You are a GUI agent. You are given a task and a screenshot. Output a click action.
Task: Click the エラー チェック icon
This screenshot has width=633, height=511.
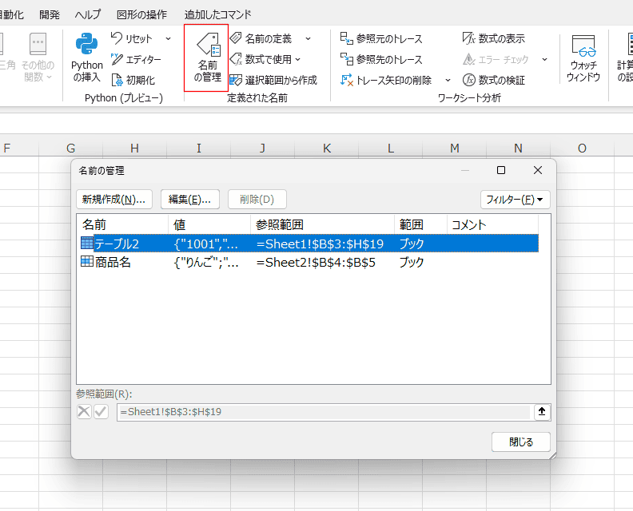pyautogui.click(x=469, y=59)
